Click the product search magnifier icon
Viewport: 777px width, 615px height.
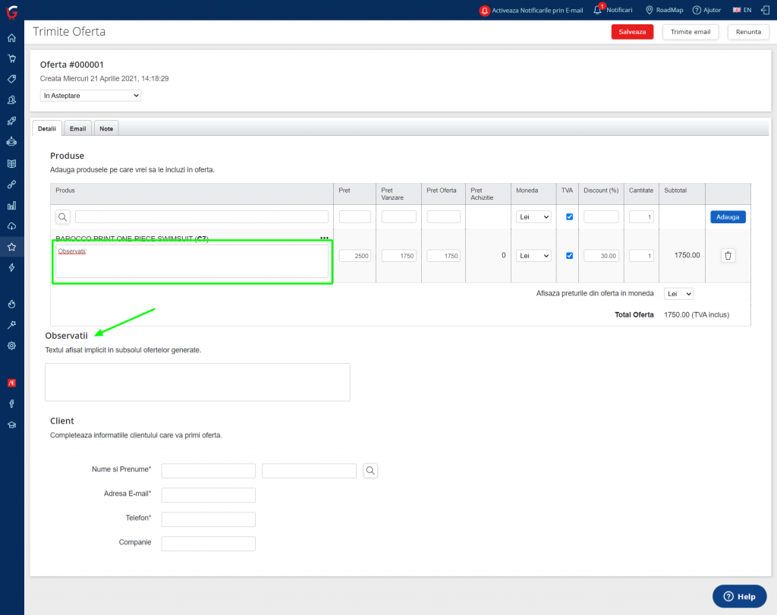63,217
